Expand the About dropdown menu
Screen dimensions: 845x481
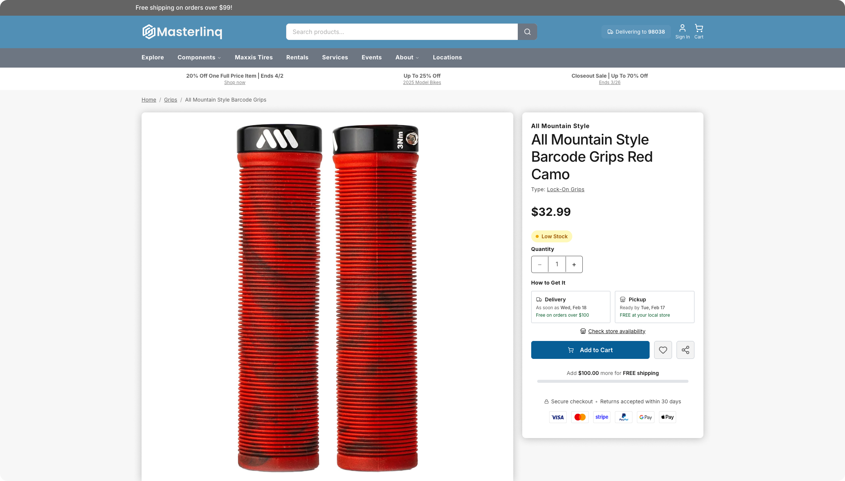coord(407,58)
